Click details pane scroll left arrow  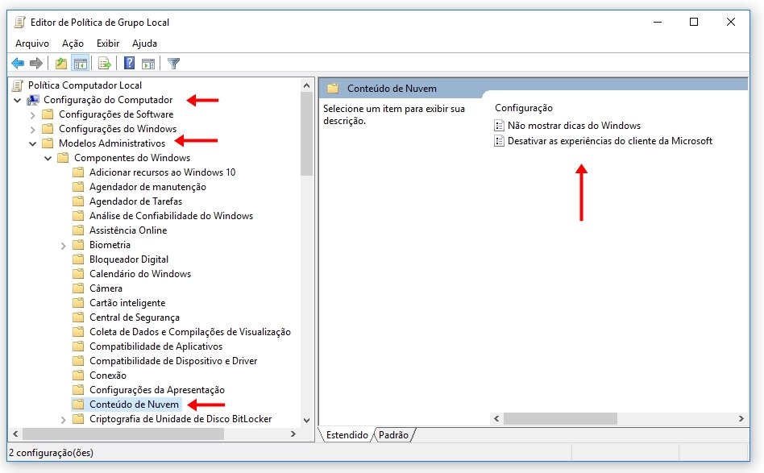pyautogui.click(x=496, y=418)
